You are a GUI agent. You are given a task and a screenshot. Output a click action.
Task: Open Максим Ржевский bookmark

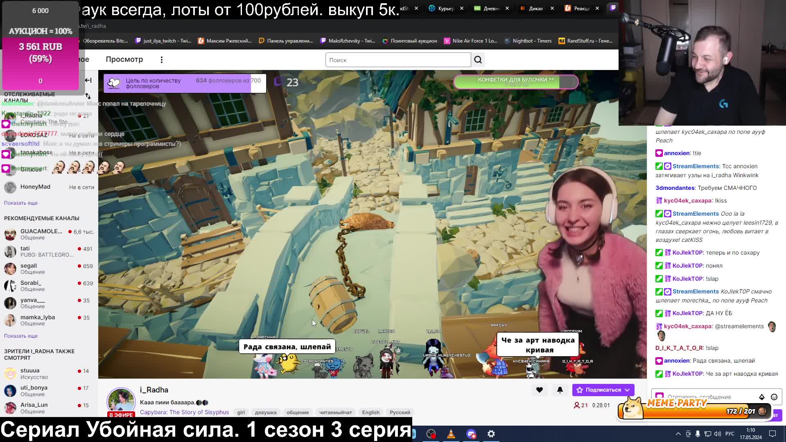pos(225,41)
